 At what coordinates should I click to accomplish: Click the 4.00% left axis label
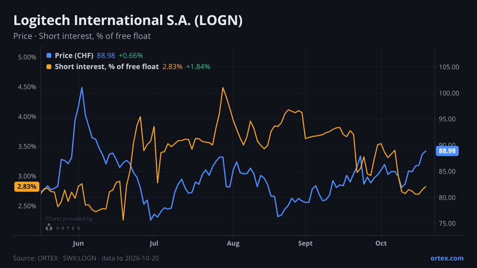point(27,117)
